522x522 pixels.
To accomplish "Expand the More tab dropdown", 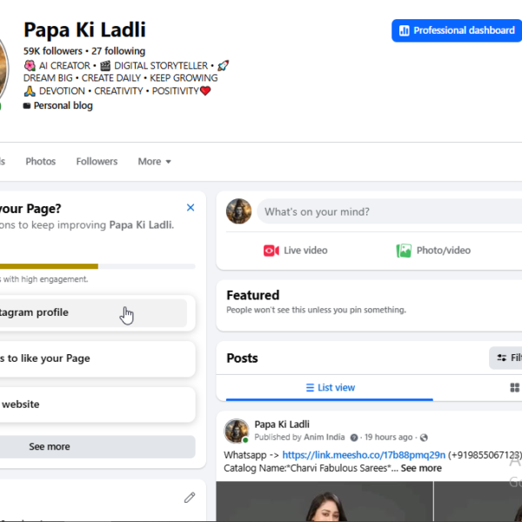I will click(155, 162).
